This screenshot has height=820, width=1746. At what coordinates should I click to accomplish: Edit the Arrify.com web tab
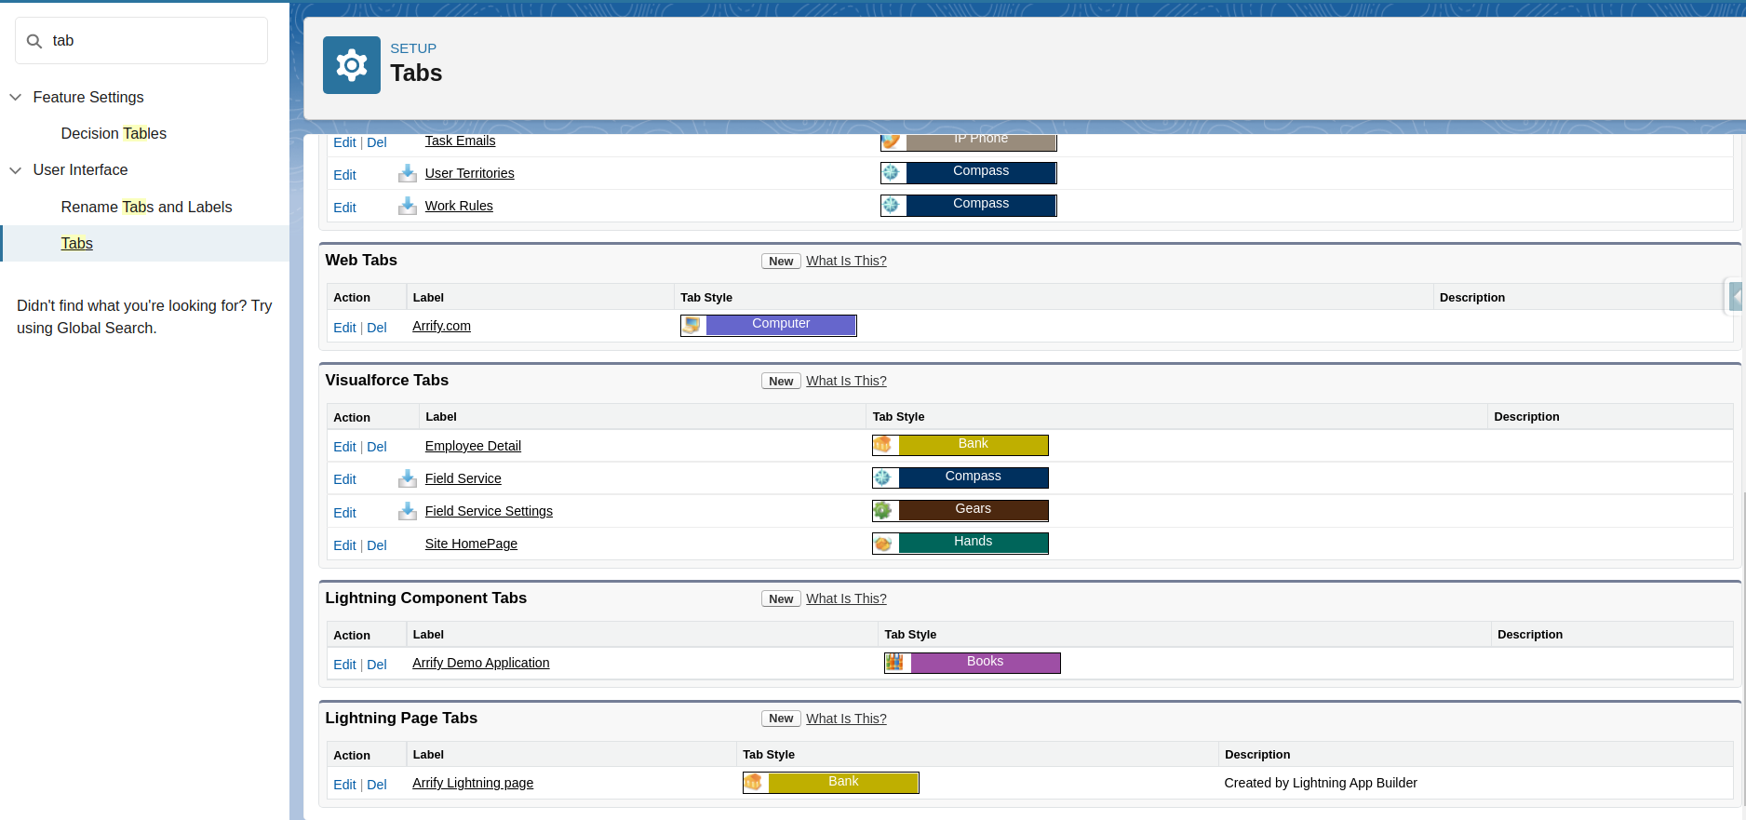[x=344, y=328]
